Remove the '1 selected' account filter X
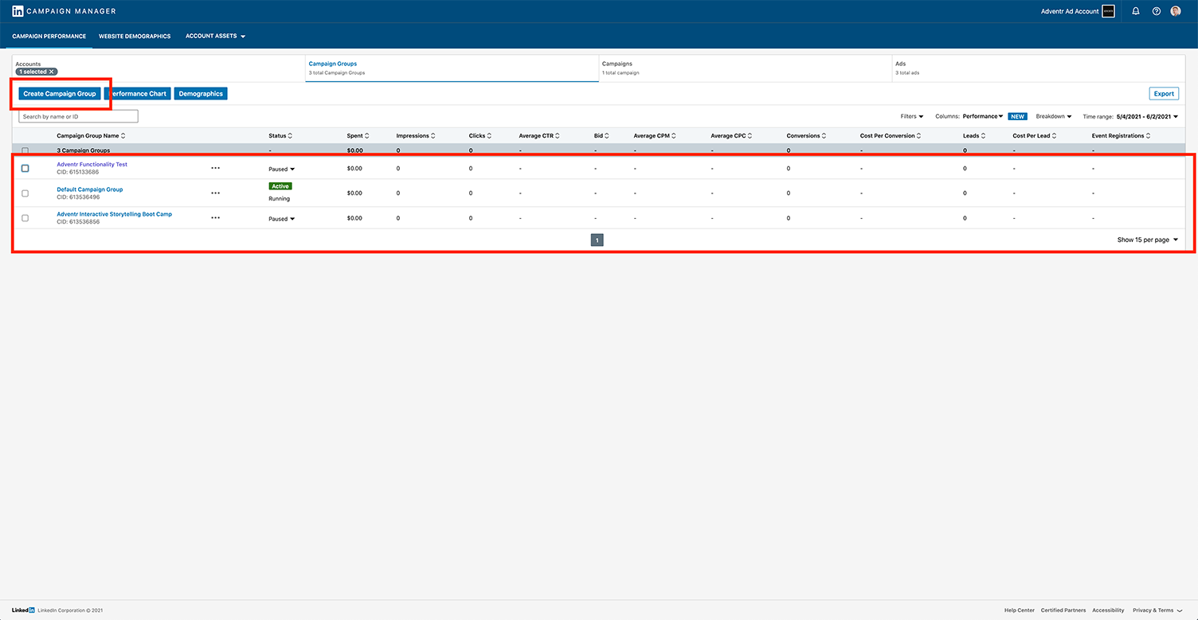Viewport: 1198px width, 620px height. coord(52,72)
